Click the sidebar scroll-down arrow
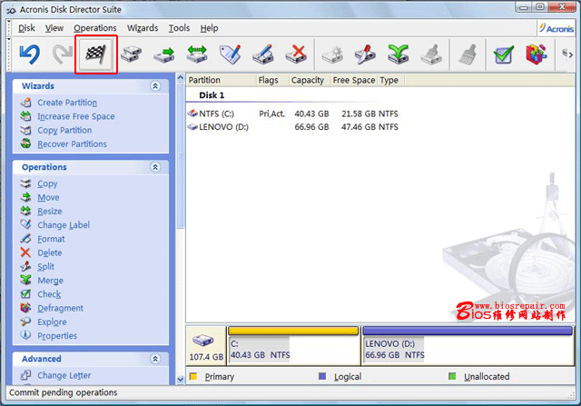581x406 pixels. pos(181,380)
